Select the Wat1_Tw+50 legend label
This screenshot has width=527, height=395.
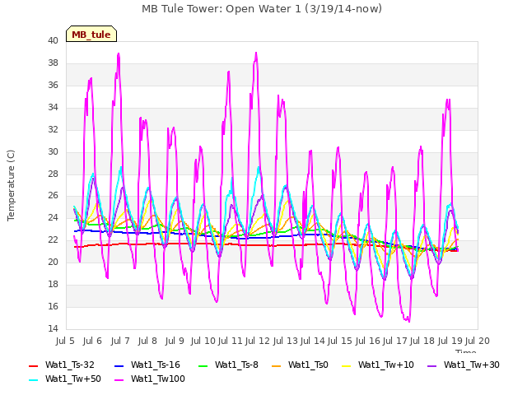click(73, 379)
